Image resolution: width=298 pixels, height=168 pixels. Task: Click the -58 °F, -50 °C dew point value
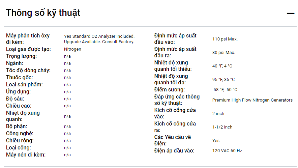click(x=225, y=90)
